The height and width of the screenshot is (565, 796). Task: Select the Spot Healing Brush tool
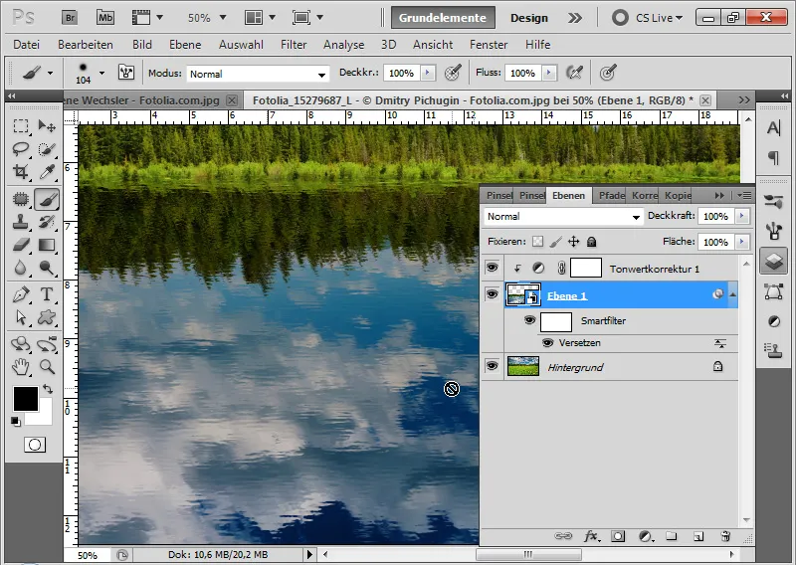coord(20,199)
